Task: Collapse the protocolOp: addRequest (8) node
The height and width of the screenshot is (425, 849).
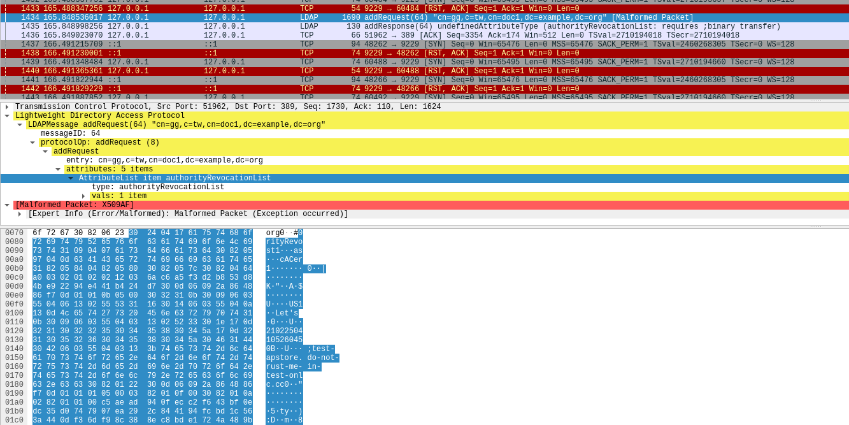Action: click(32, 143)
